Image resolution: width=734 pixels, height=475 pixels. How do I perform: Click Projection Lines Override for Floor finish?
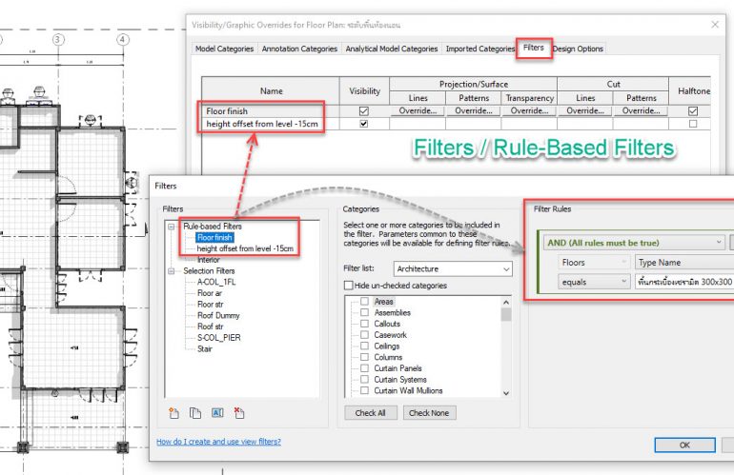pyautogui.click(x=418, y=110)
